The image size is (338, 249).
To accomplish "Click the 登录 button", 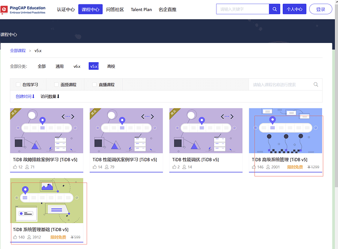I will point(321,9).
